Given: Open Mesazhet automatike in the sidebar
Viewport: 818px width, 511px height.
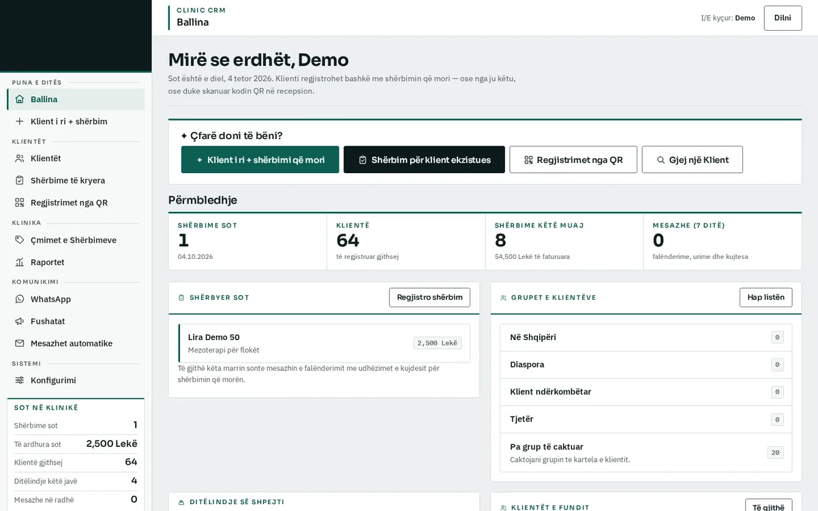Looking at the screenshot, I should coord(76,343).
